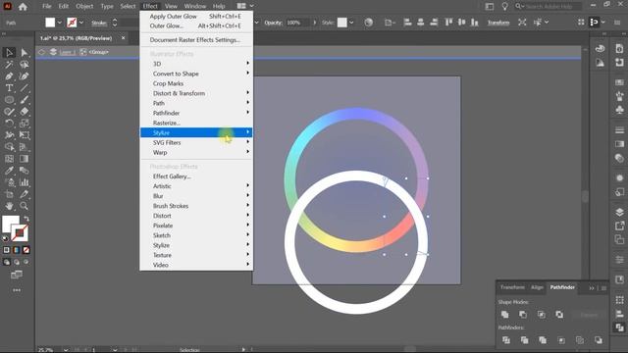This screenshot has height=353, width=628.
Task: Open Edit Toolbar three dots
Action: click(17, 290)
